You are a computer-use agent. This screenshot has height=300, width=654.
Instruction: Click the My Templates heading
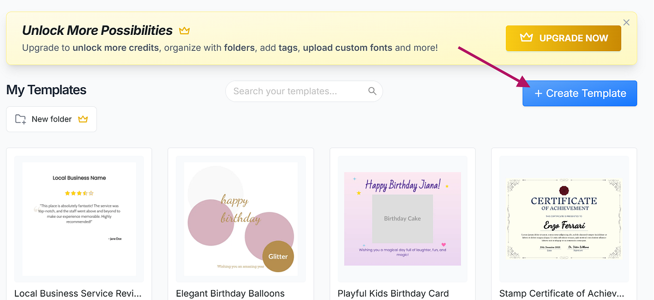point(46,90)
